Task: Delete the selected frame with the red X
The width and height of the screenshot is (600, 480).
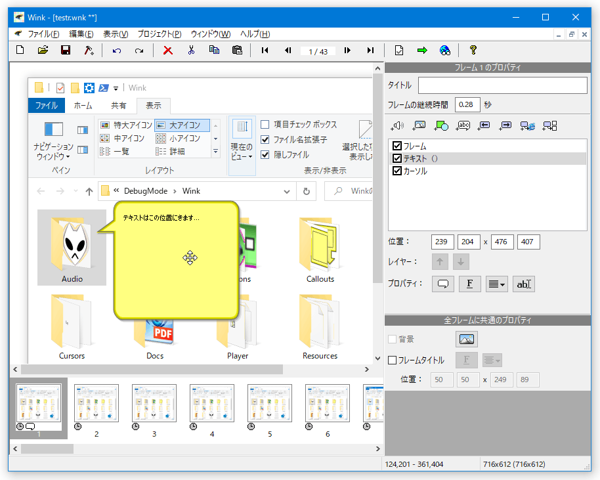Action: 167,50
